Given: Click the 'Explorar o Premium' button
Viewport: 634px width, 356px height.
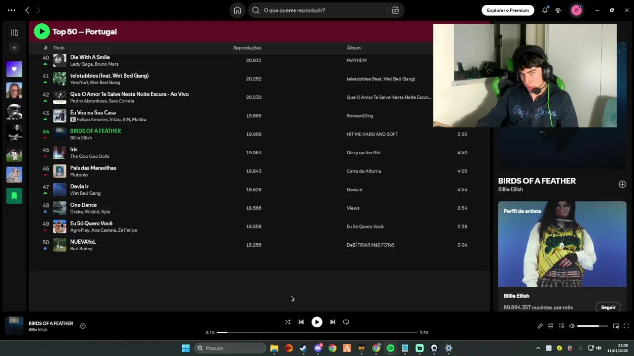Looking at the screenshot, I should 508,10.
